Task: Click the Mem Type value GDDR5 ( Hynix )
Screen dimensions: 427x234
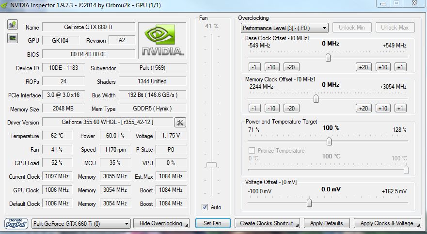Action: 153,109
